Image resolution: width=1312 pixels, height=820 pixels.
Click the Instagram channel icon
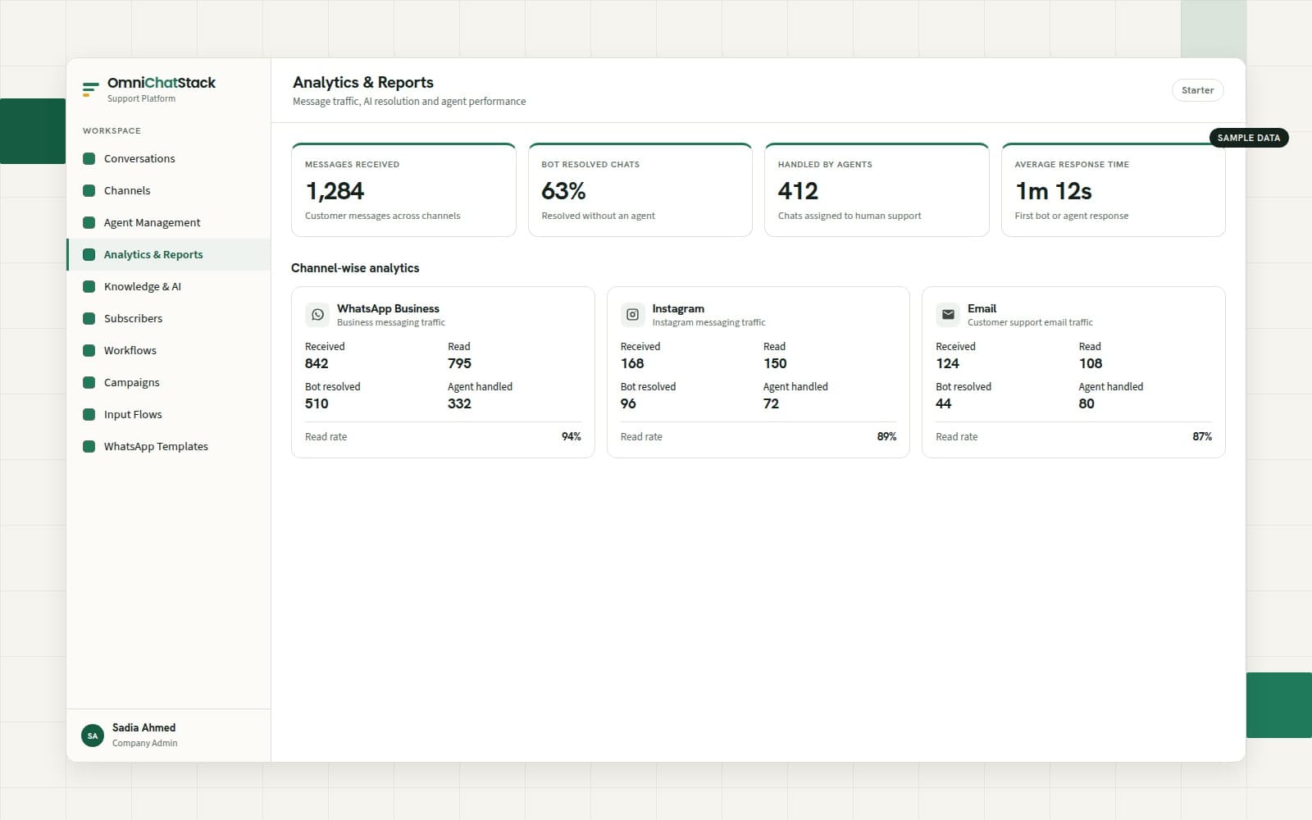[x=633, y=315]
